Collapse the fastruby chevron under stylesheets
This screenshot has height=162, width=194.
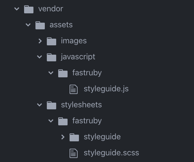51,121
